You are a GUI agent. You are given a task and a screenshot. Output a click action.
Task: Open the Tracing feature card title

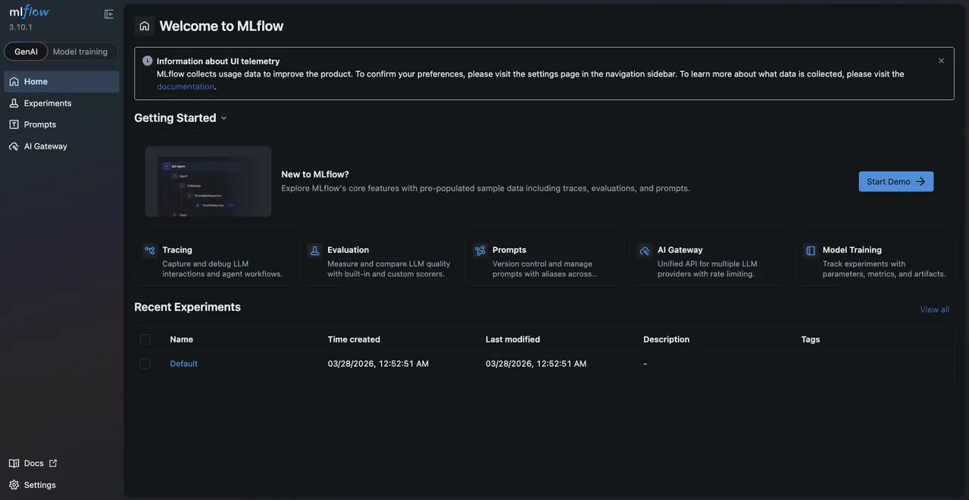(177, 250)
